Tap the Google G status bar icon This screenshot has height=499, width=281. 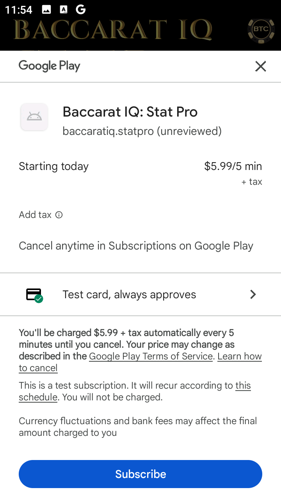click(81, 9)
